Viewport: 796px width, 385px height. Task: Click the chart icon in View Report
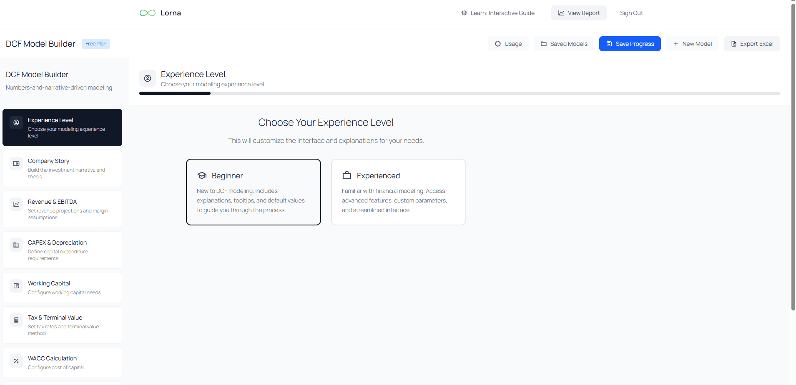(x=561, y=13)
